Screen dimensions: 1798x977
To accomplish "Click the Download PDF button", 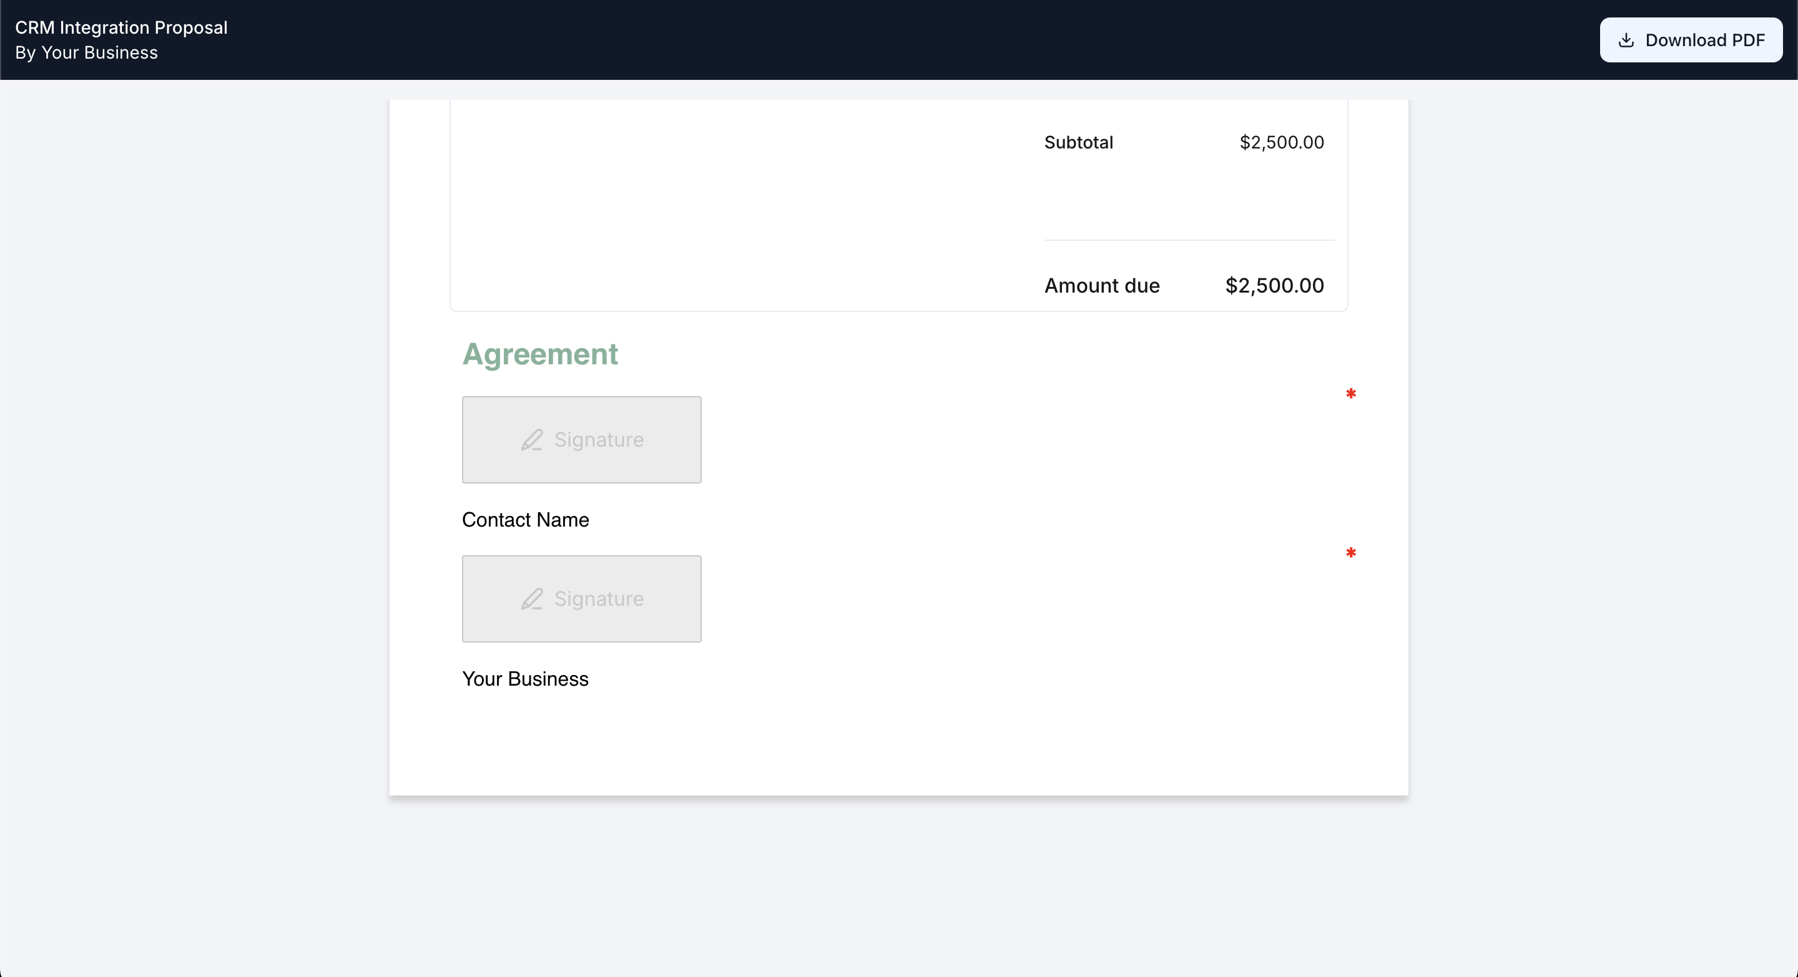I will 1690,40.
